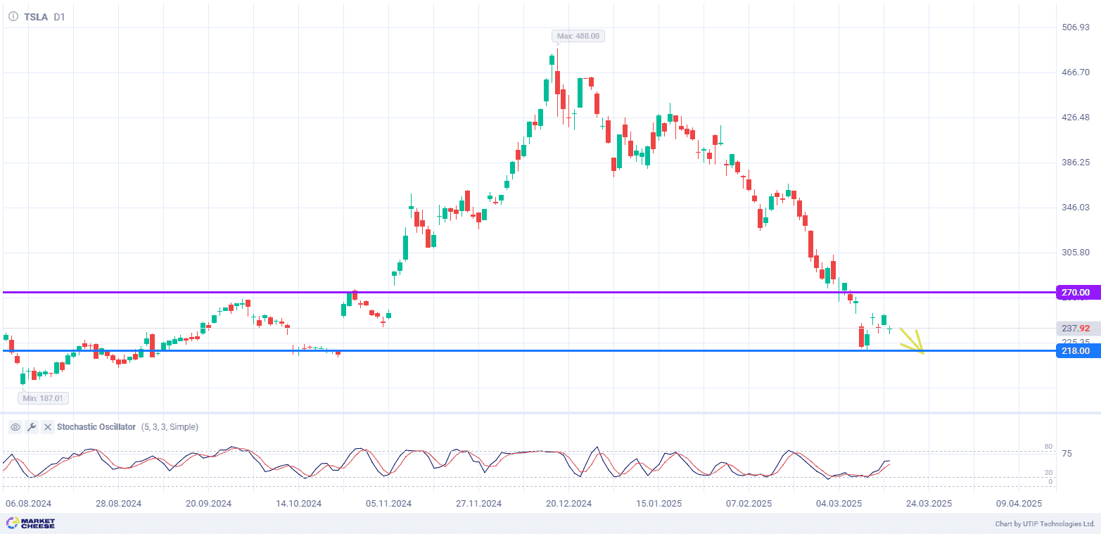Click the 346.03 price axis label
Screen dimensions: 1101x534
tap(1075, 208)
